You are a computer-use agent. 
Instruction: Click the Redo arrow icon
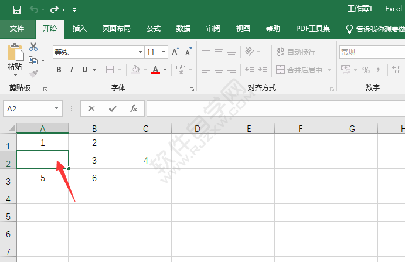pos(55,10)
